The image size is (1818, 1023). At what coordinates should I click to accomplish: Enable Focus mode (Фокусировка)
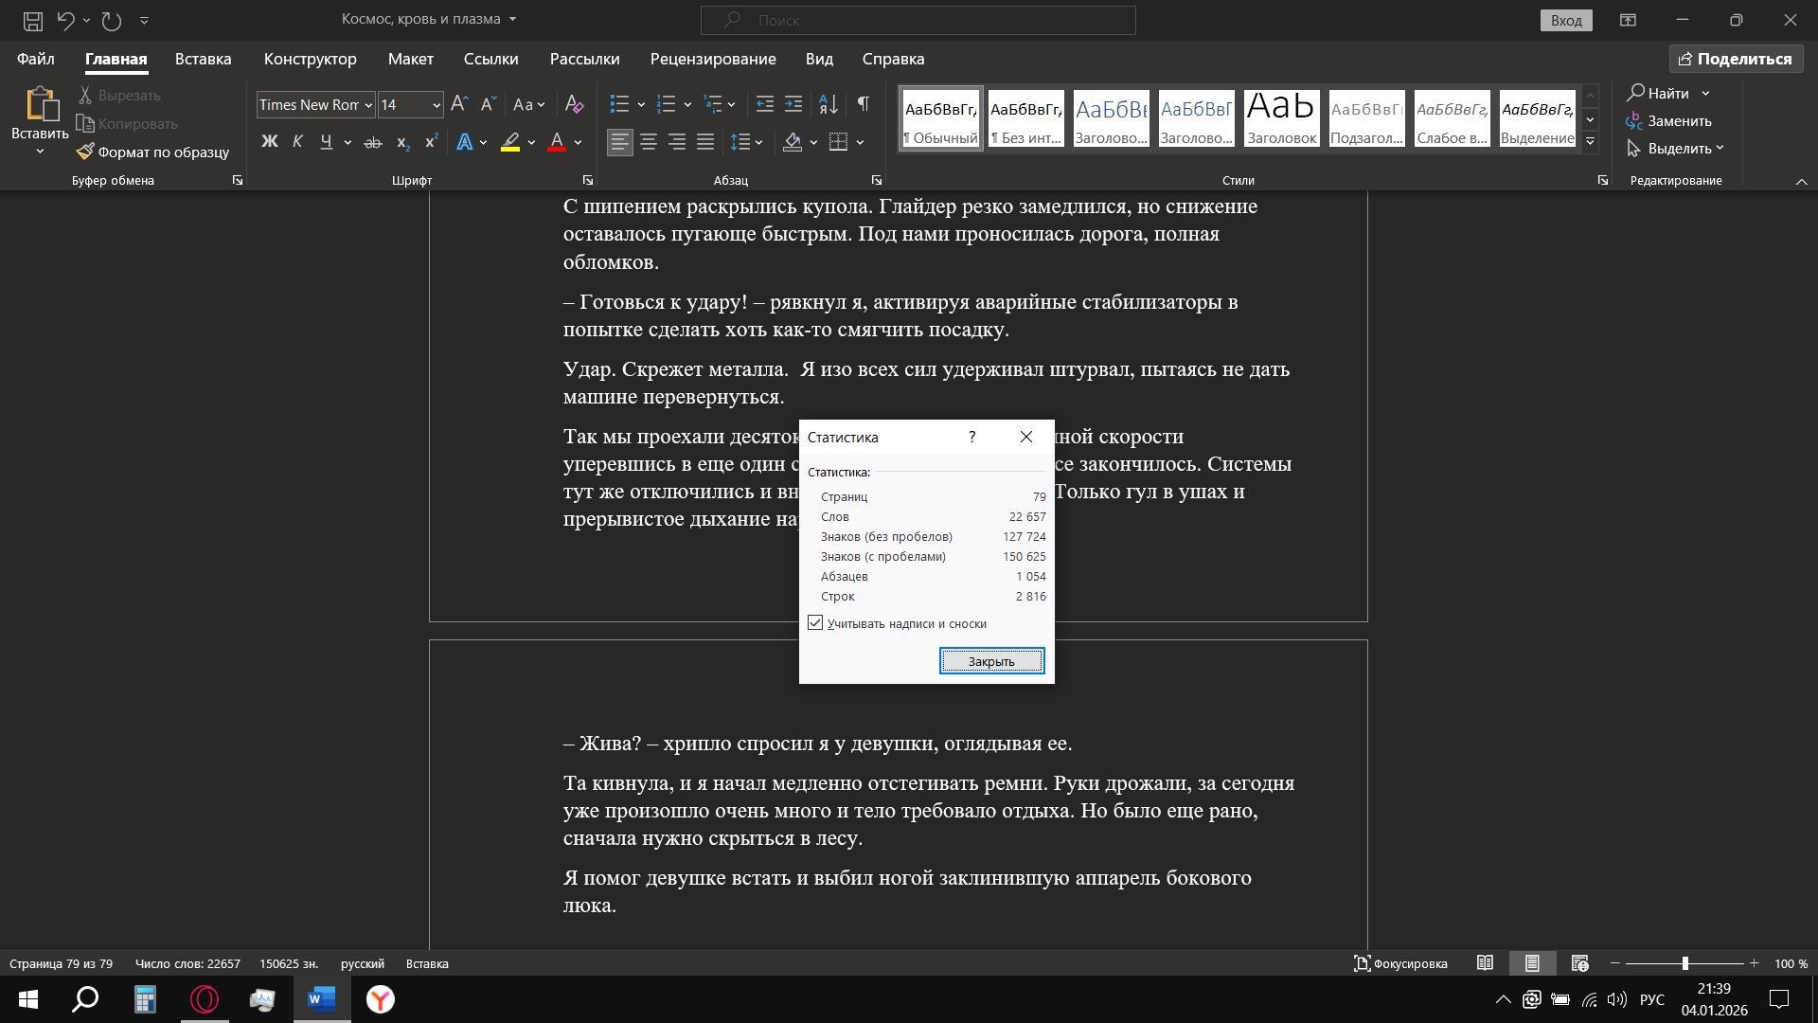[x=1400, y=963]
